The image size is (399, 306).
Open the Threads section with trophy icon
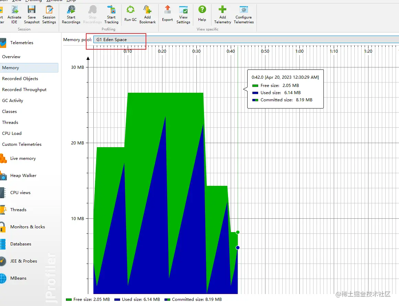click(18, 209)
